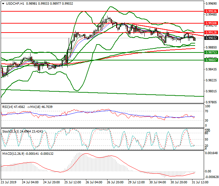Select the 29 Jul 12:00 time axis label
The height and width of the screenshot is (186, 219).
coord(136,182)
